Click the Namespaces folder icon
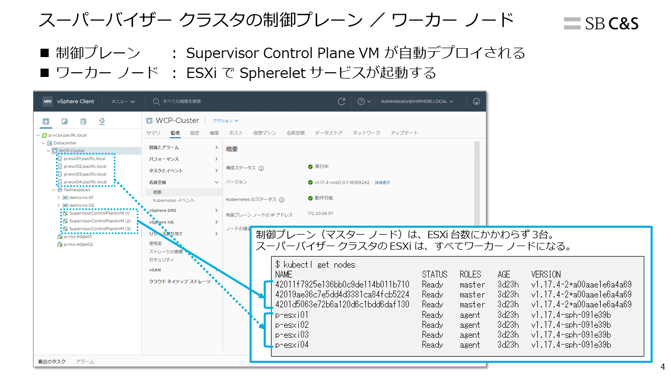The width and height of the screenshot is (671, 377). 60,190
